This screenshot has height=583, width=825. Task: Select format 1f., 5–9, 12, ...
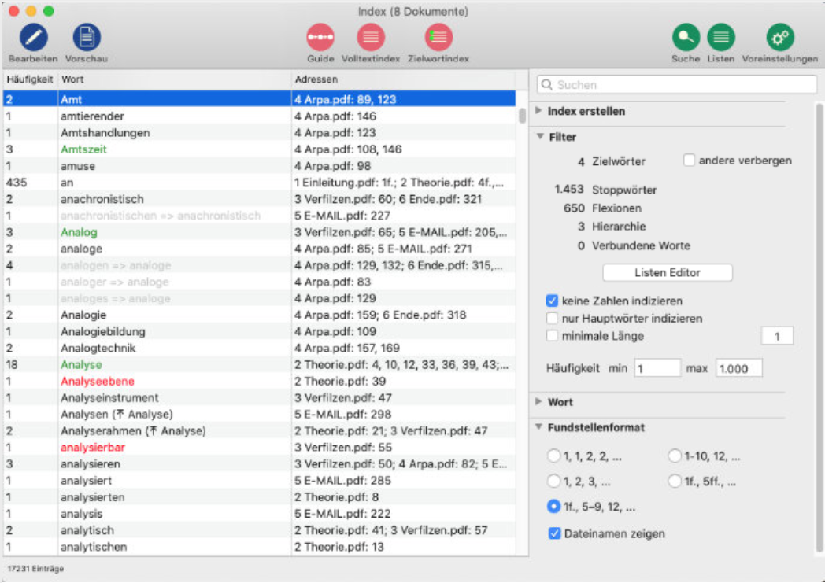tap(553, 506)
